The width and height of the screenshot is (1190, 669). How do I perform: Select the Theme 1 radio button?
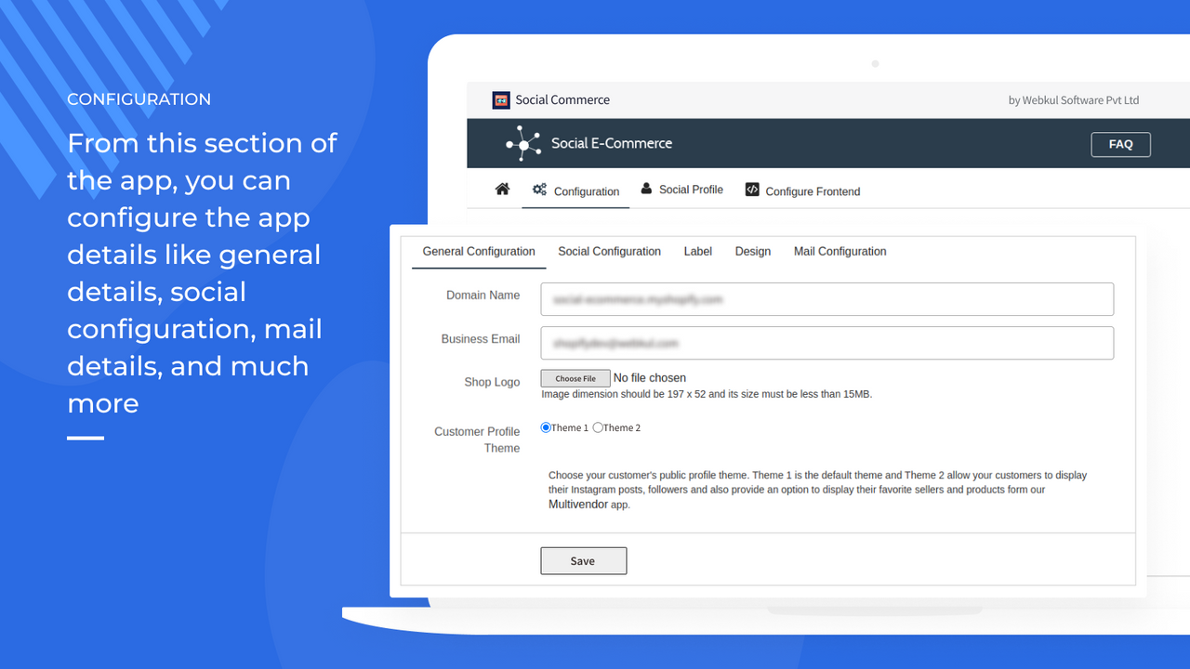pos(546,427)
